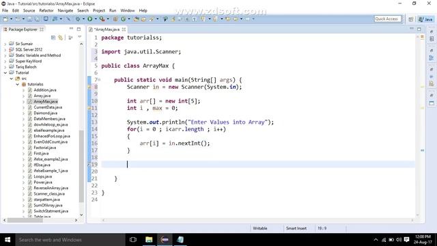Minimize the editor area
This screenshot has height=246, width=437.
pos(412,29)
